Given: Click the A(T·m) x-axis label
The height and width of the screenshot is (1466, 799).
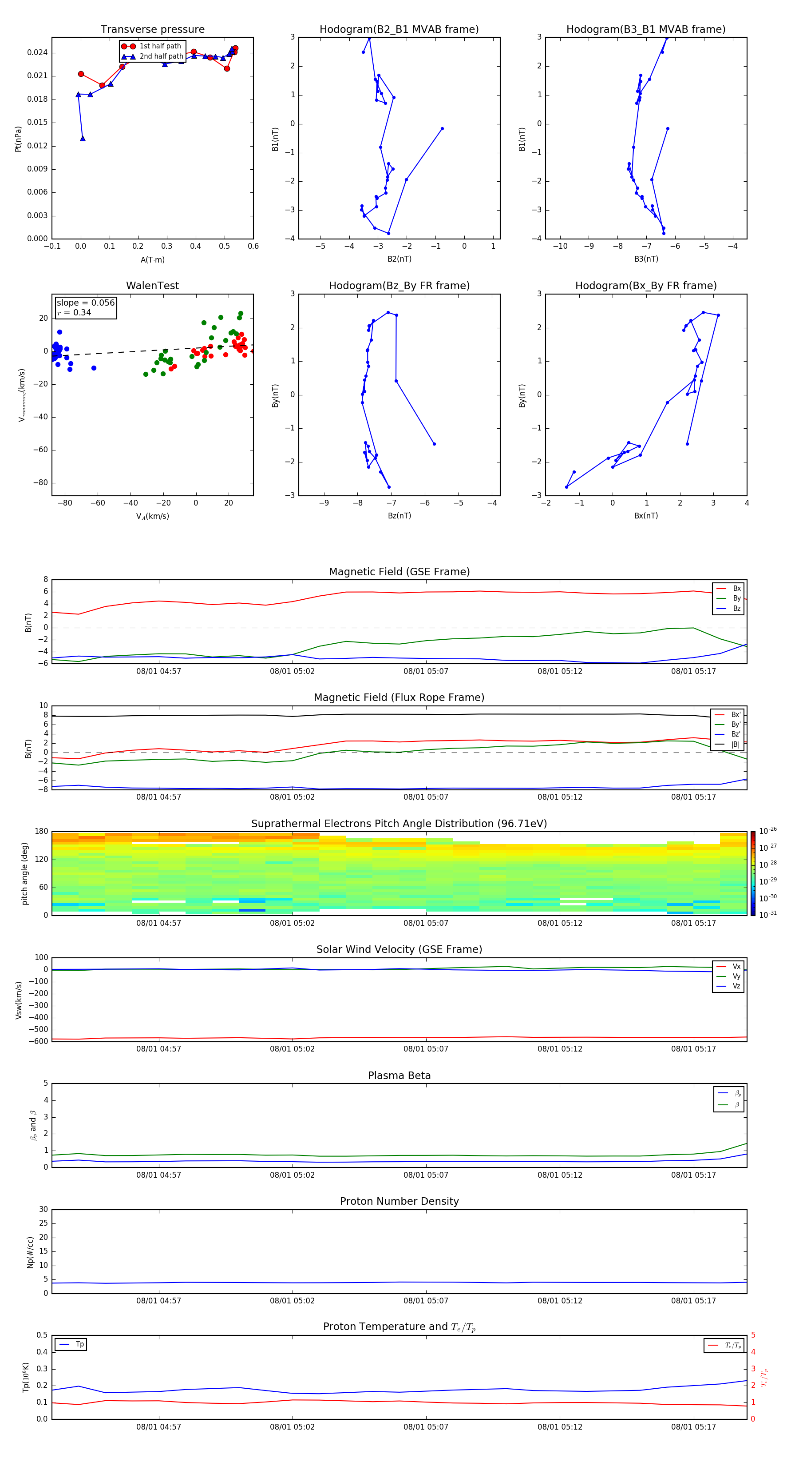Looking at the screenshot, I should click(152, 260).
